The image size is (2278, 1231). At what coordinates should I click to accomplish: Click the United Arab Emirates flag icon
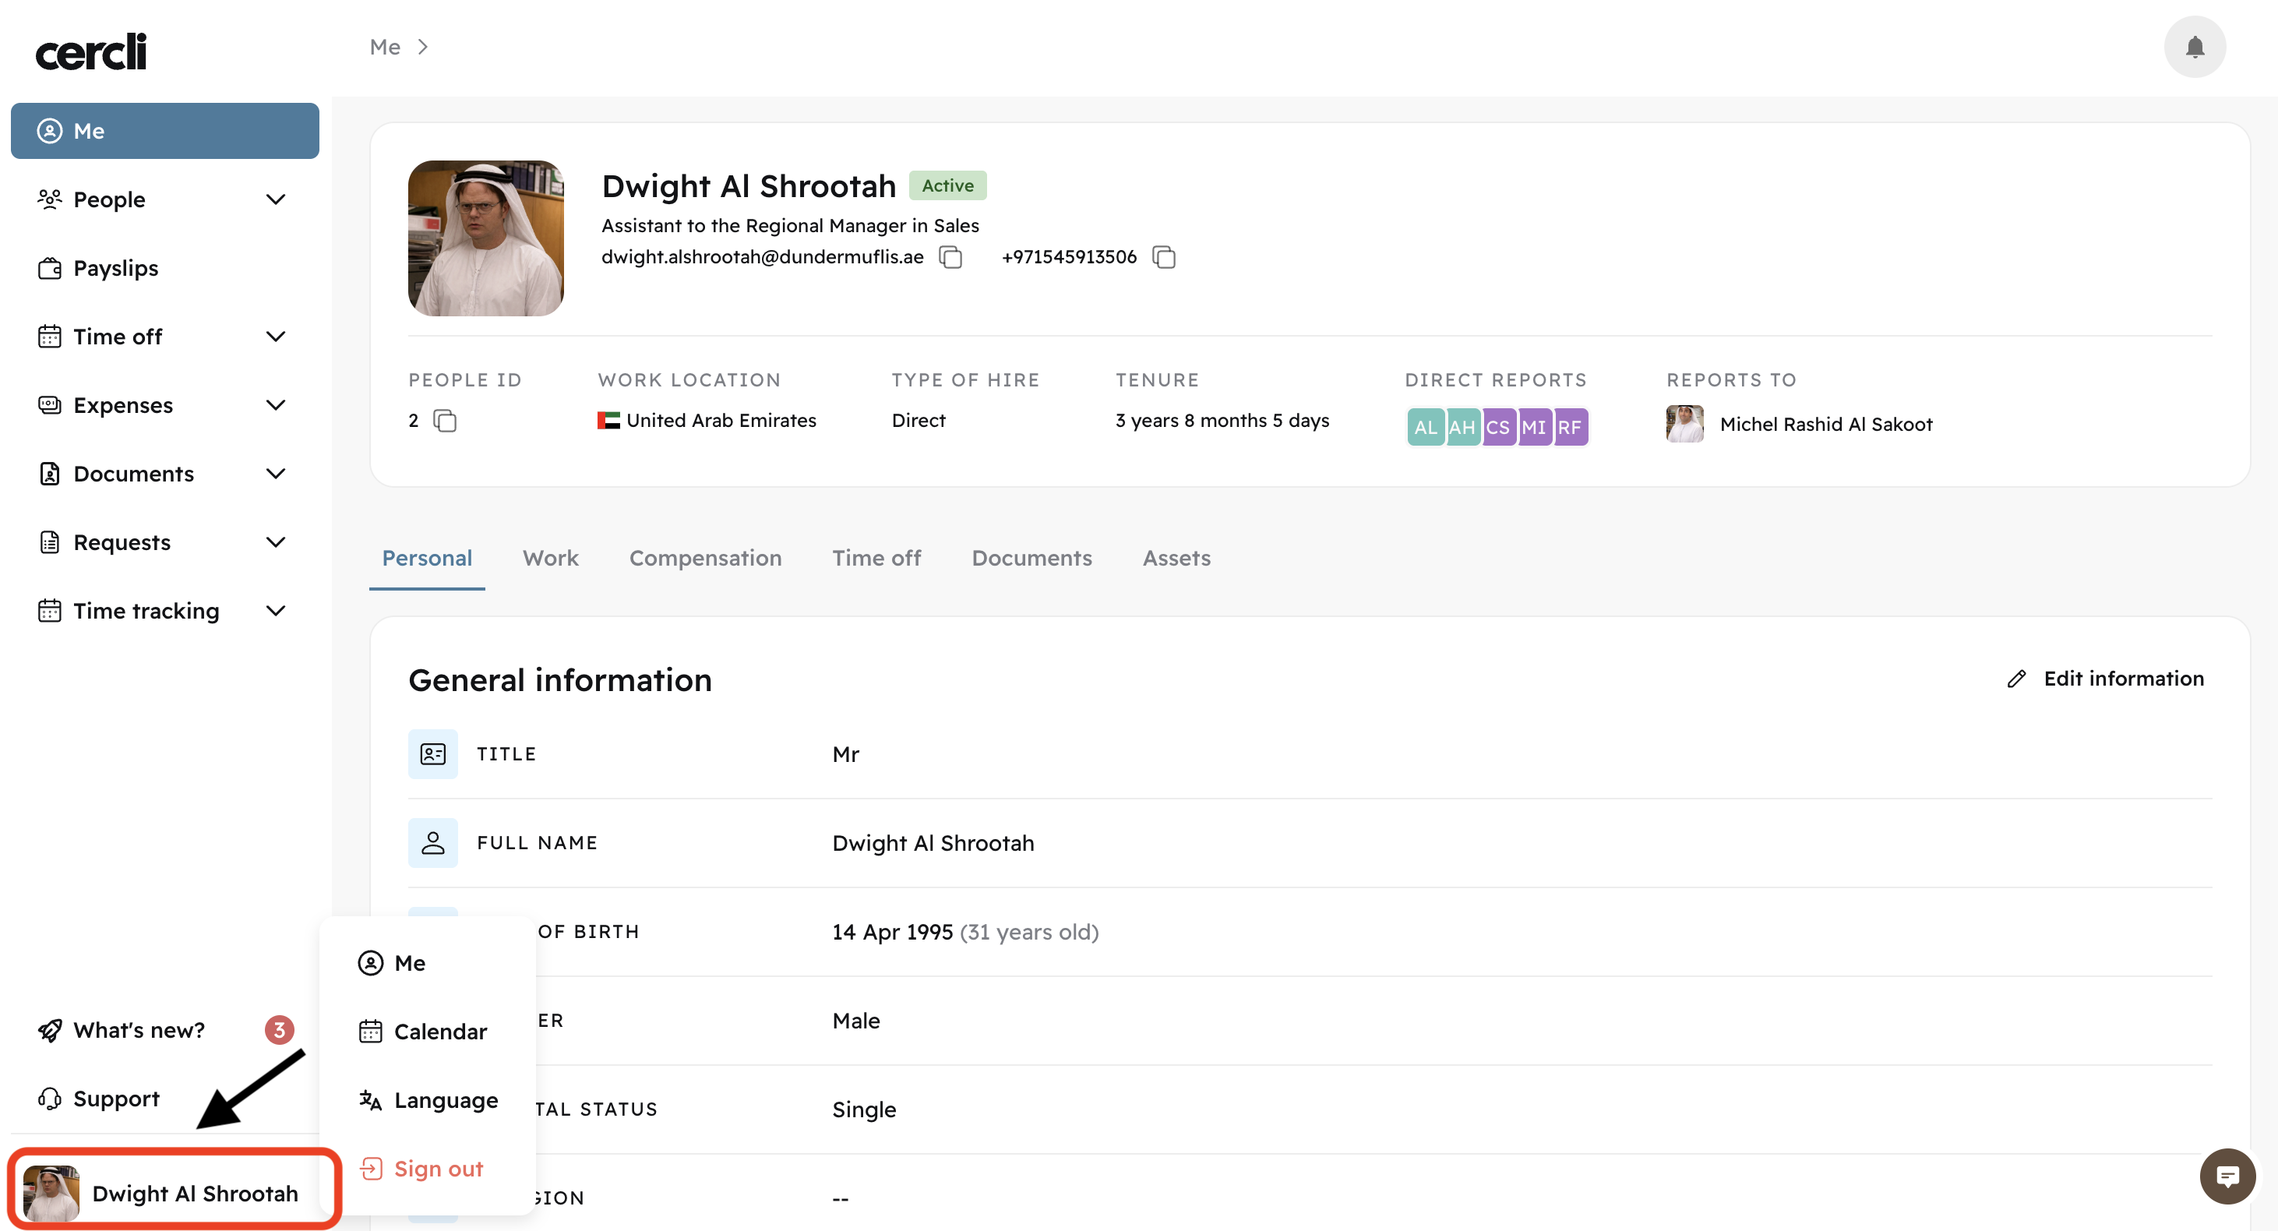[608, 421]
